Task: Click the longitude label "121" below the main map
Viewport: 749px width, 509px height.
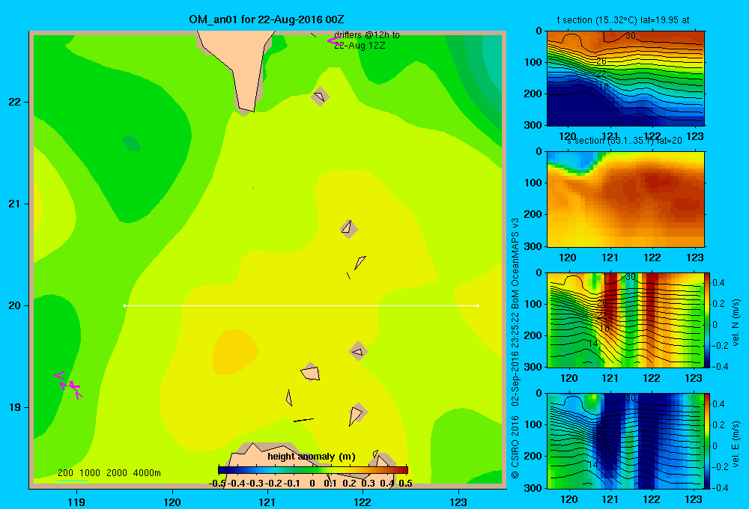Action: click(x=267, y=502)
